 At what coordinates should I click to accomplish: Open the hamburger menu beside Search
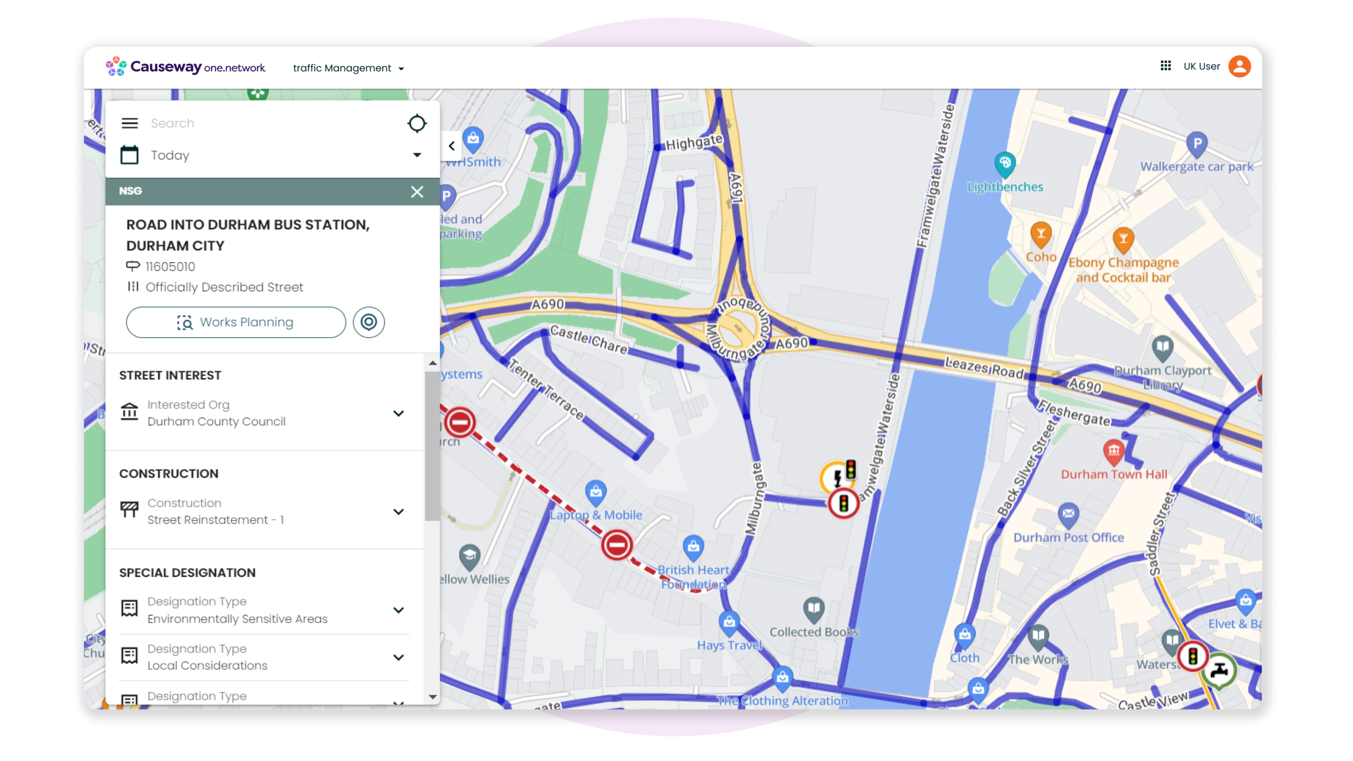coord(129,123)
